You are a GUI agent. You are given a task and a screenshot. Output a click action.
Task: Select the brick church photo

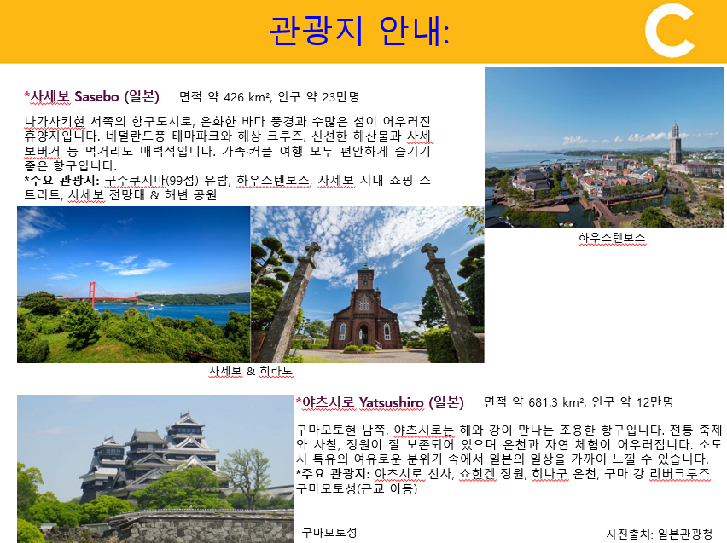click(367, 285)
